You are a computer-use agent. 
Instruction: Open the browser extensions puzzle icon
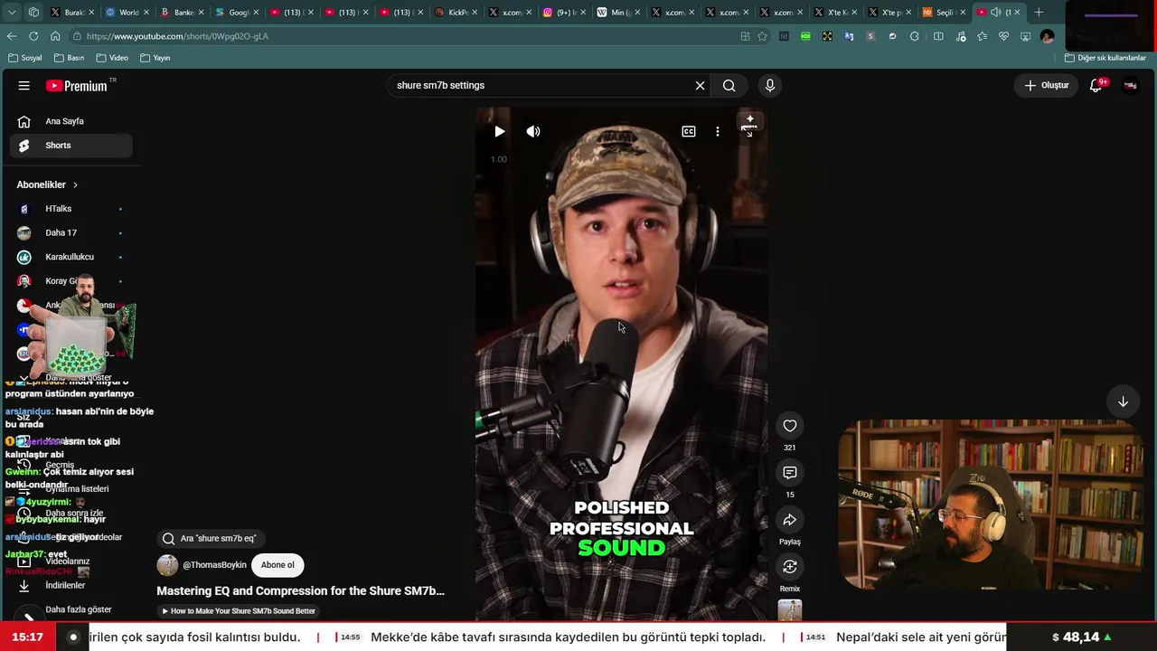(915, 36)
